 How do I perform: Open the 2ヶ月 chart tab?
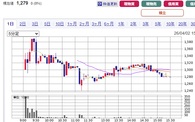point(84,24)
